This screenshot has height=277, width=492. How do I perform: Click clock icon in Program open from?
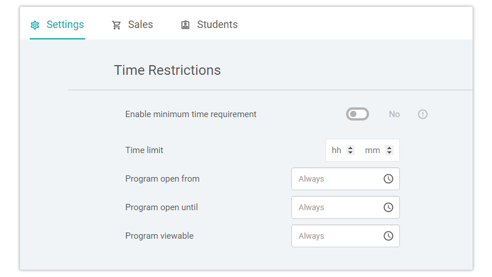388,179
